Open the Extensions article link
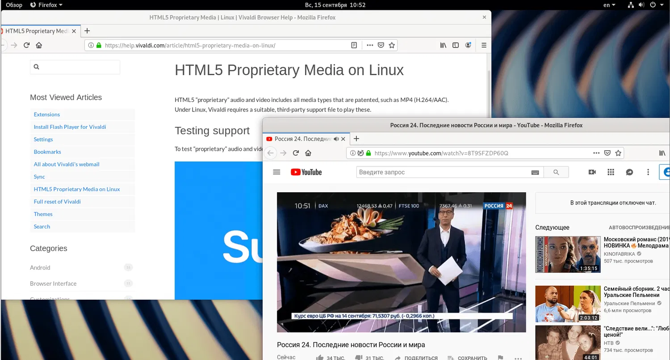 pos(47,114)
